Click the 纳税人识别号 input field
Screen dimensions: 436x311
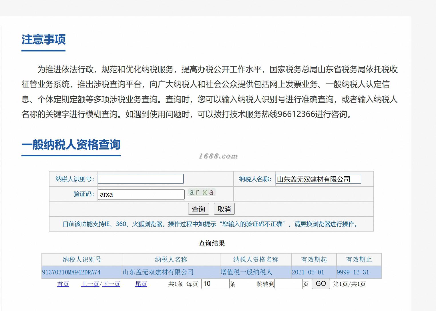(141, 179)
